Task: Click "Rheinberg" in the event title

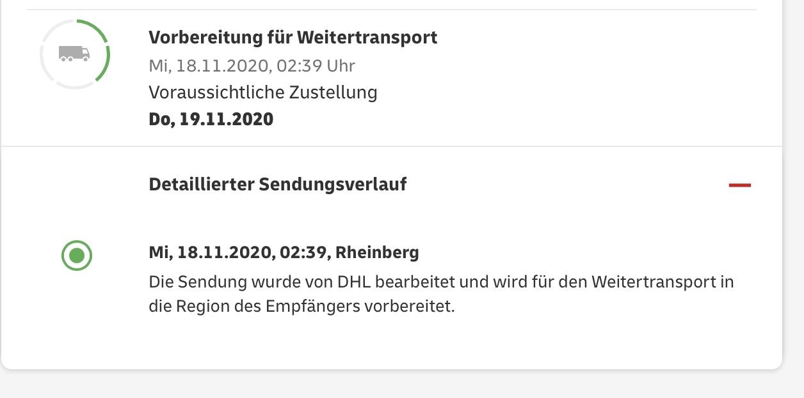Action: [377, 252]
